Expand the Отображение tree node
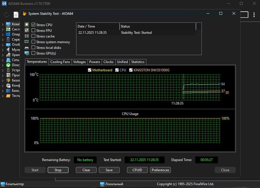The image size is (260, 188). coord(3,45)
